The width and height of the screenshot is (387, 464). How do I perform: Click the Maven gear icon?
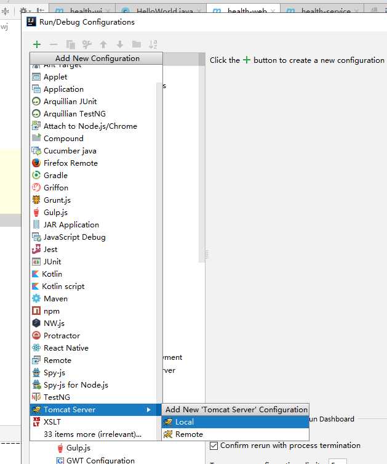[x=36, y=299]
